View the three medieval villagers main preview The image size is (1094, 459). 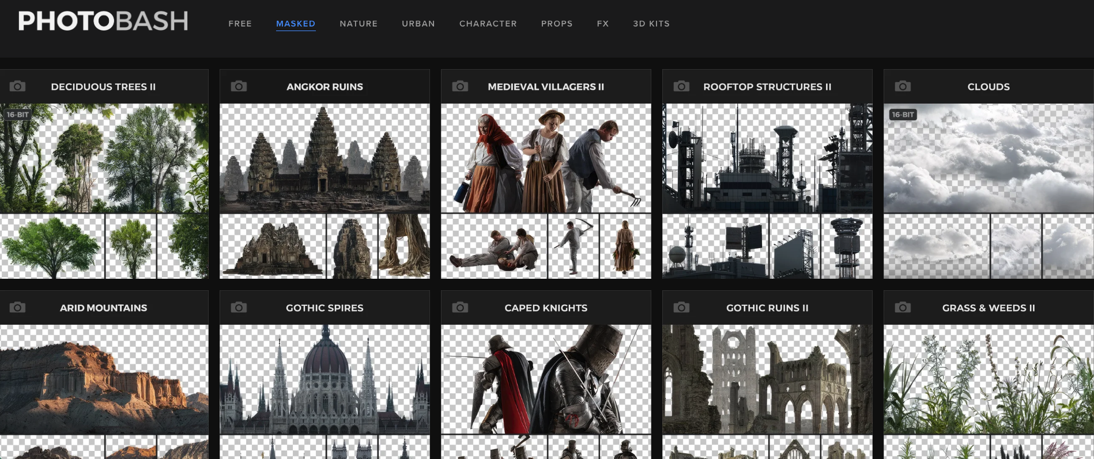tap(546, 158)
